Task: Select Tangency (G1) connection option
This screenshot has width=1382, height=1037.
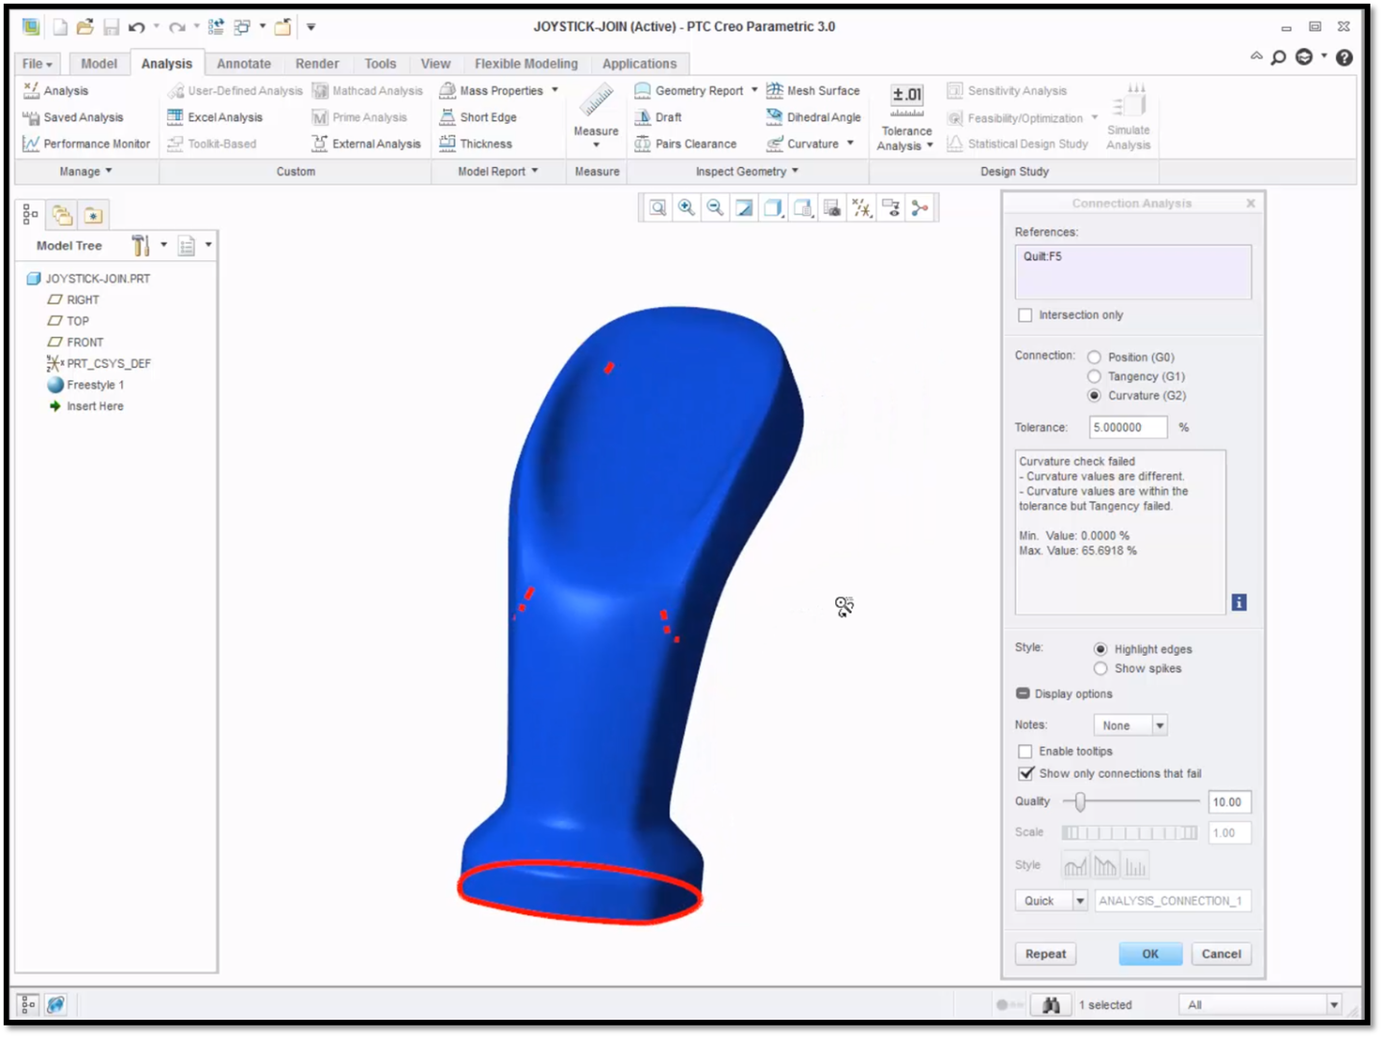Action: (1094, 376)
